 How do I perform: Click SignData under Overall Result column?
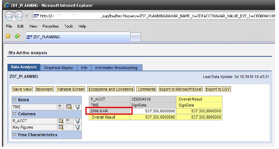pyautogui.click(x=199, y=105)
